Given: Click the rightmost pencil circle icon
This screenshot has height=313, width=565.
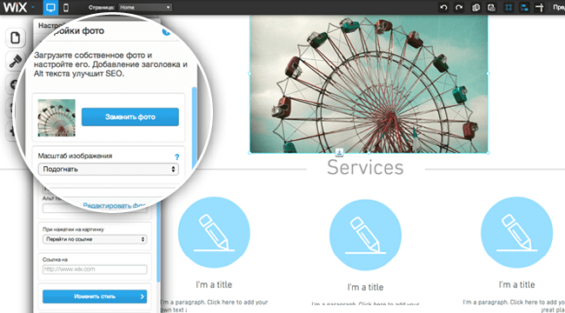Looking at the screenshot, I should point(516,233).
